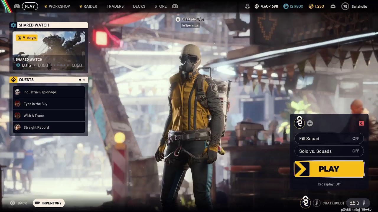Open the Play tab
This screenshot has height=212, width=378.
tap(30, 6)
